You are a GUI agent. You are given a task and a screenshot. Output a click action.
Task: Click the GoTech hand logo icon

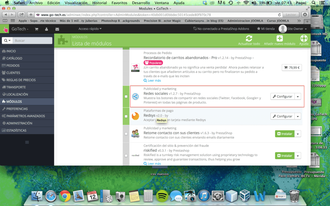4,29
